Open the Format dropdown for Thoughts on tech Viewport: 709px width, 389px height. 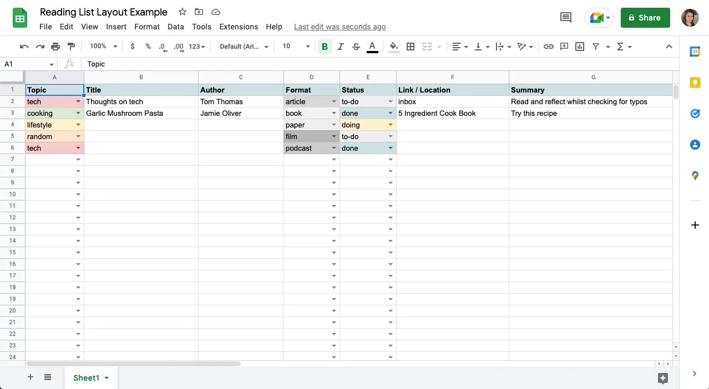[x=333, y=101]
